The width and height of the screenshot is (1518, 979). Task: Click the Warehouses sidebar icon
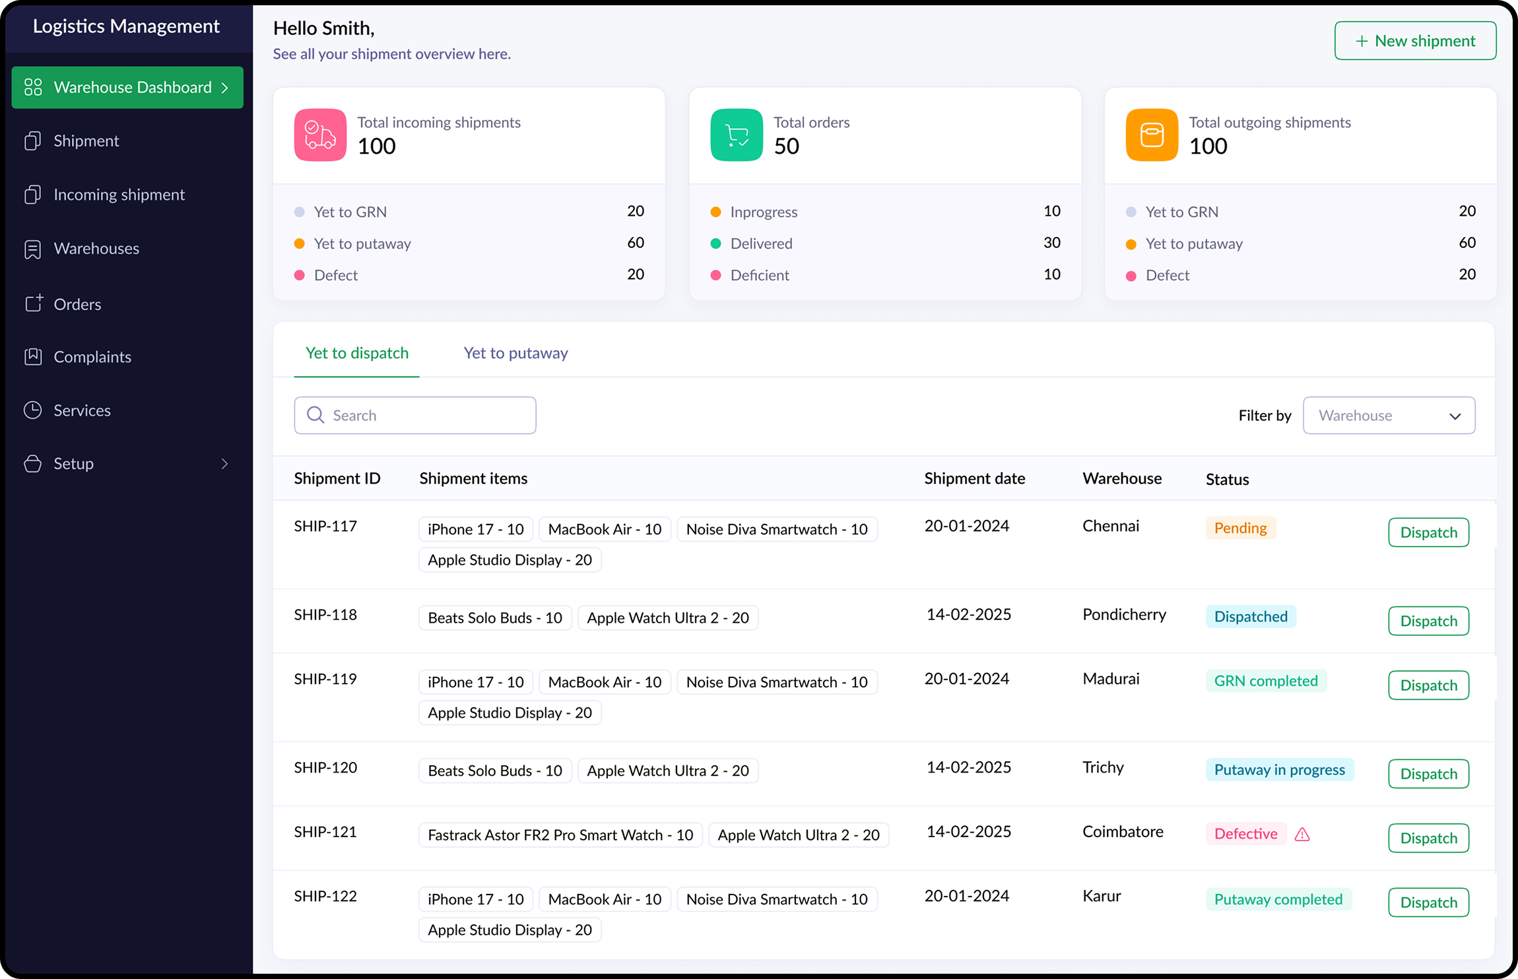point(33,249)
